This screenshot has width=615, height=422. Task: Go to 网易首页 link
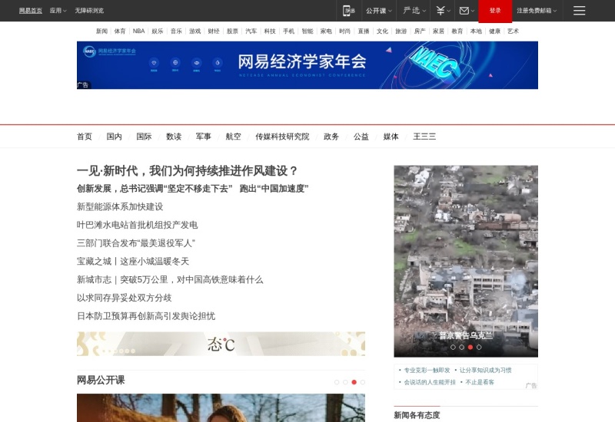[30, 11]
